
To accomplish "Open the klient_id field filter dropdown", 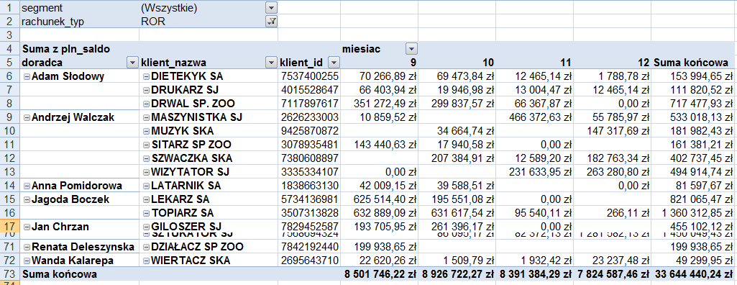I will [334, 63].
